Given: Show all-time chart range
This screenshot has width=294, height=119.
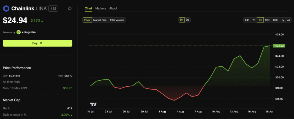Looking at the screenshot, I should click(x=288, y=20).
